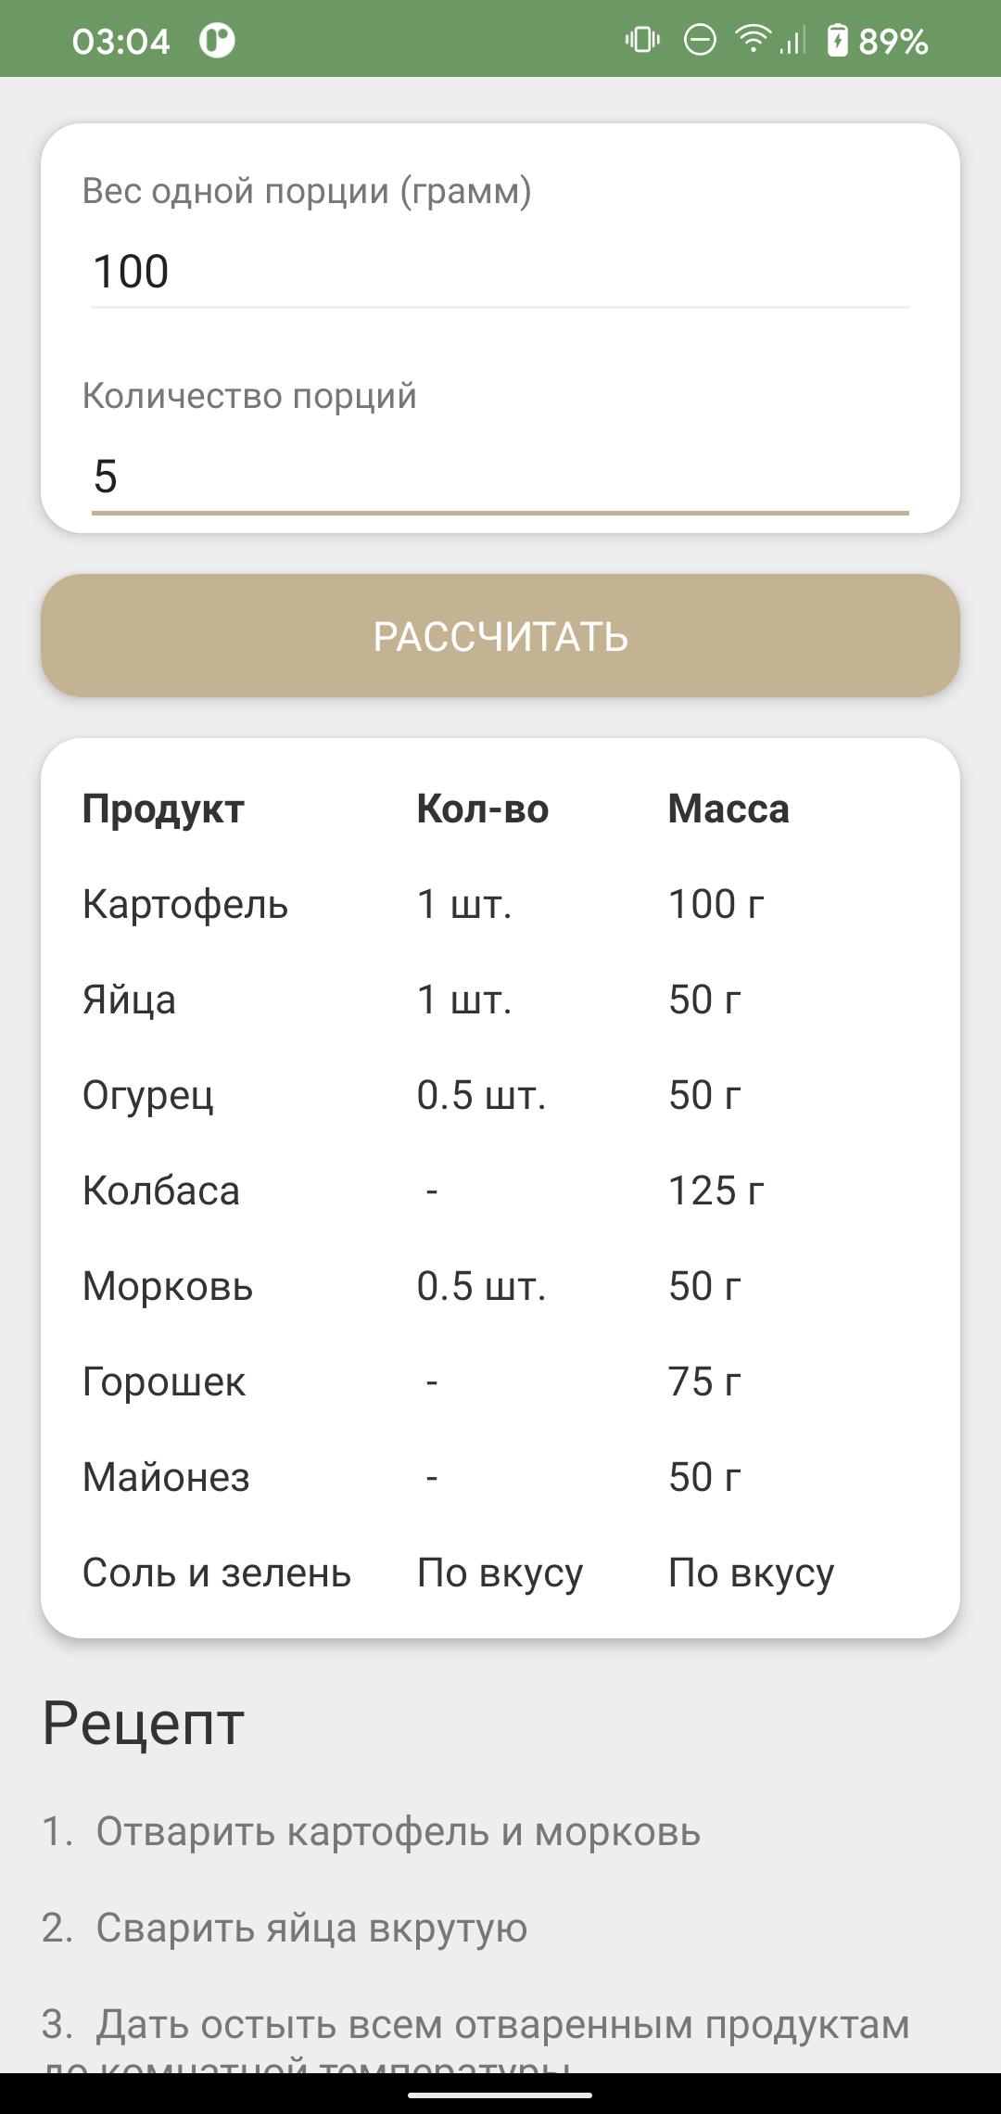Tap the battery 89% indicator

pos(877,41)
